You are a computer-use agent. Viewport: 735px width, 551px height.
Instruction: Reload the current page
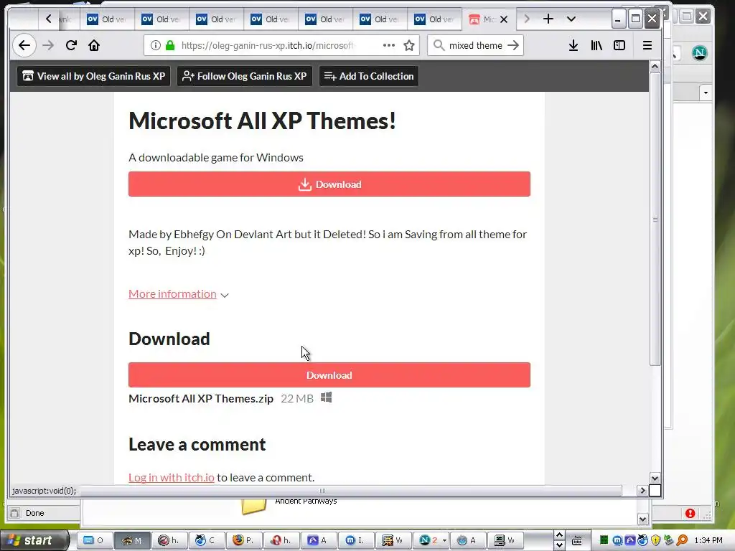click(x=71, y=45)
